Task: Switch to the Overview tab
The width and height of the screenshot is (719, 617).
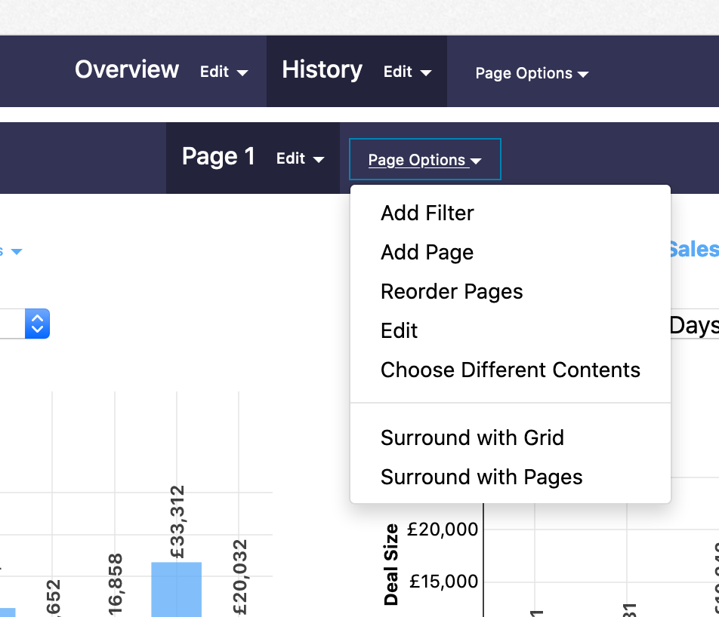Action: tap(126, 70)
